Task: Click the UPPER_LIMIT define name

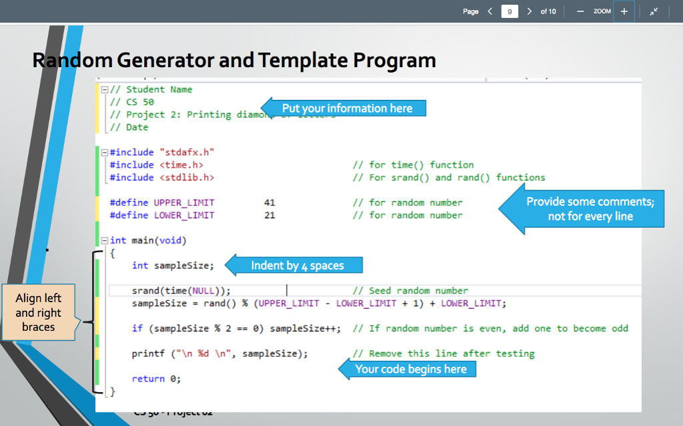Action: tap(184, 203)
